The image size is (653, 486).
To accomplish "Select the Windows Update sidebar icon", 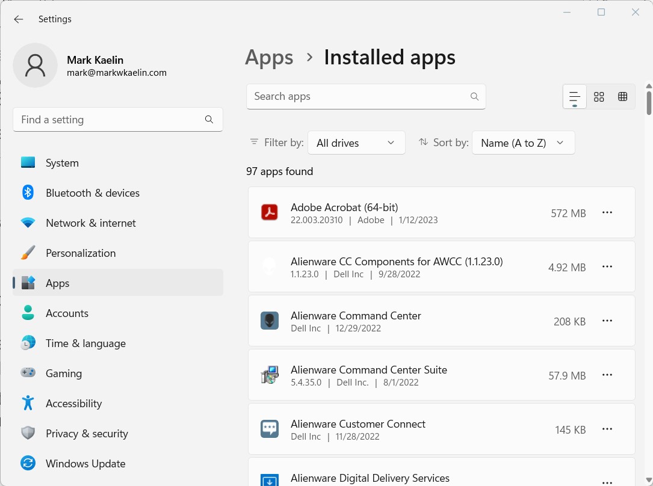I will click(x=28, y=463).
